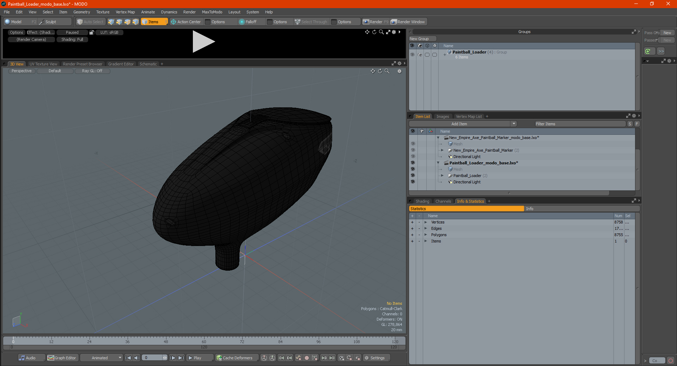Screen dimensions: 677x366
Task: Click the Render Window button
Action: [x=408, y=22]
